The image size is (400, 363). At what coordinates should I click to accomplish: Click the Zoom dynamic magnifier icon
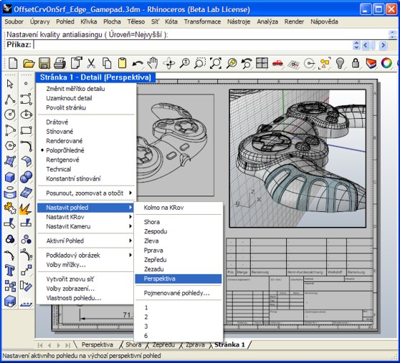click(x=185, y=63)
